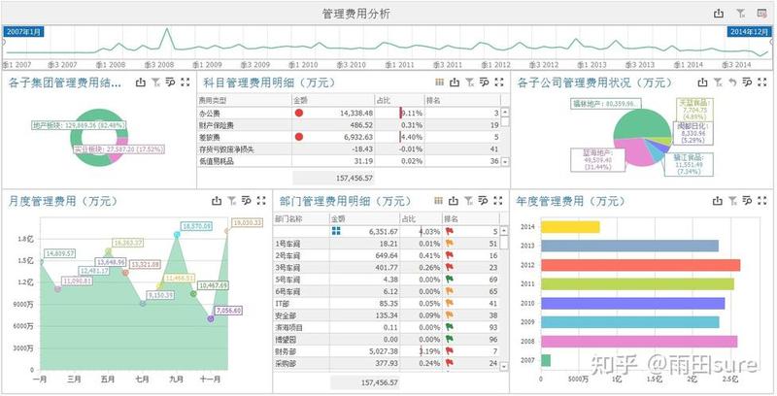Sort by 占比 column in 部门管理费用明细
Viewport: 777px width, 396px height.
[x=421, y=218]
